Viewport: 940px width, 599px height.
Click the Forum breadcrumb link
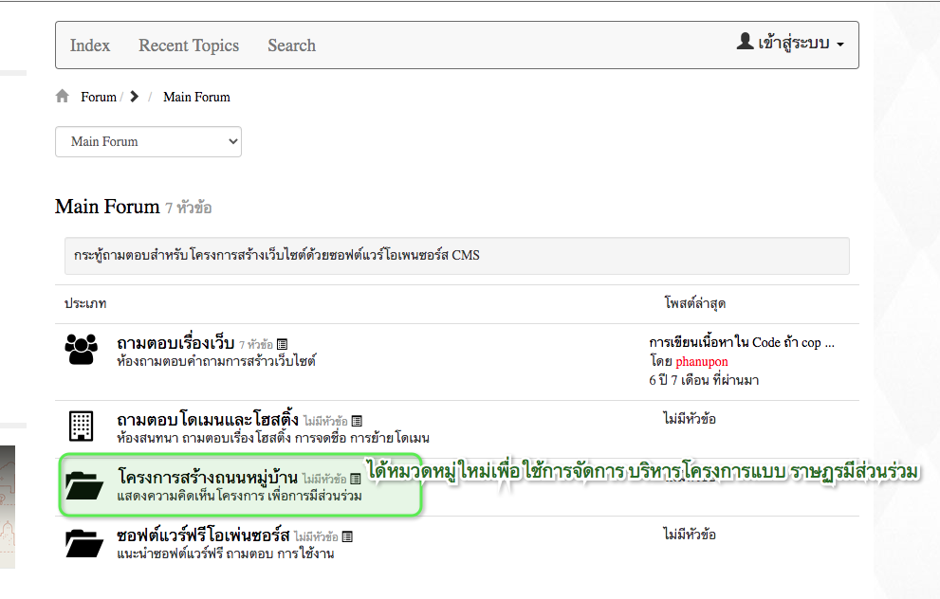[99, 97]
